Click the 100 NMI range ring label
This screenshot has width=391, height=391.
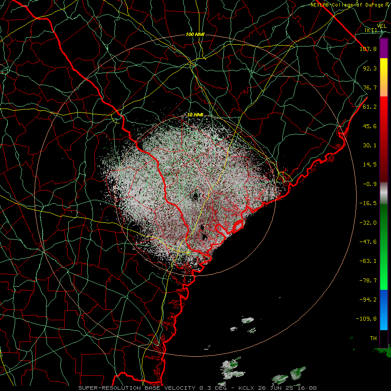coord(195,34)
